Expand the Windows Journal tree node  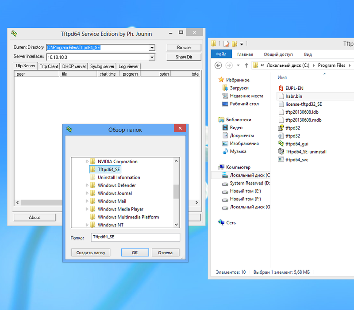coord(87,193)
